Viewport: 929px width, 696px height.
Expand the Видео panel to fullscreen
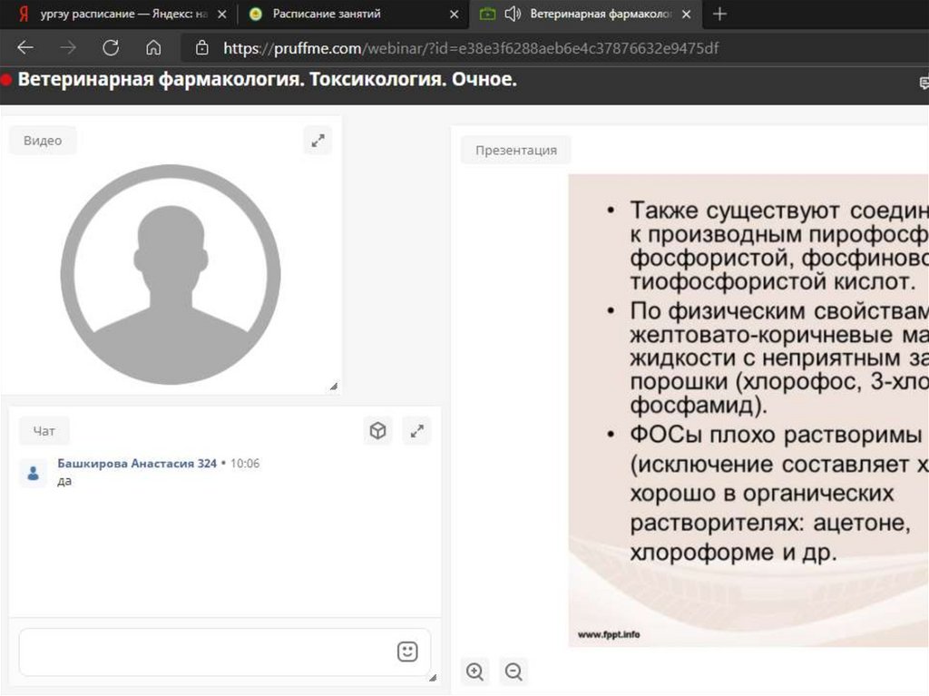click(318, 141)
